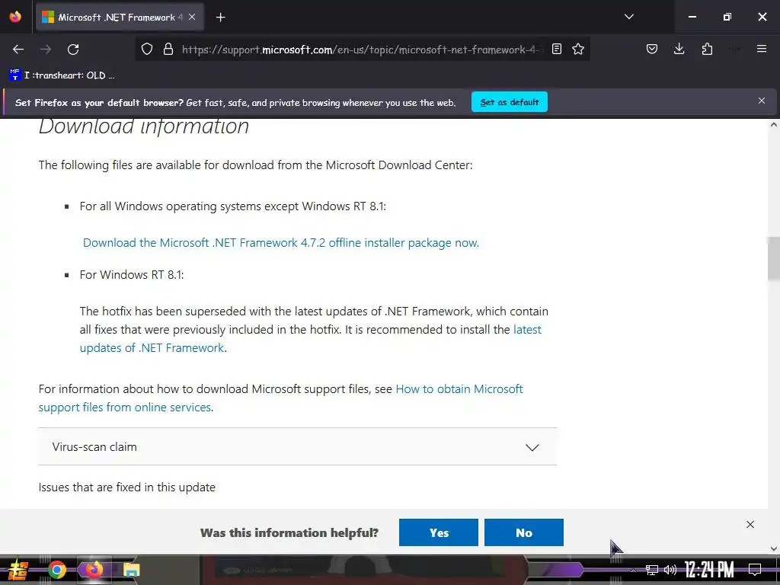Follow 'latest updates of .NET Framework' link
This screenshot has height=585, width=780.
click(311, 339)
